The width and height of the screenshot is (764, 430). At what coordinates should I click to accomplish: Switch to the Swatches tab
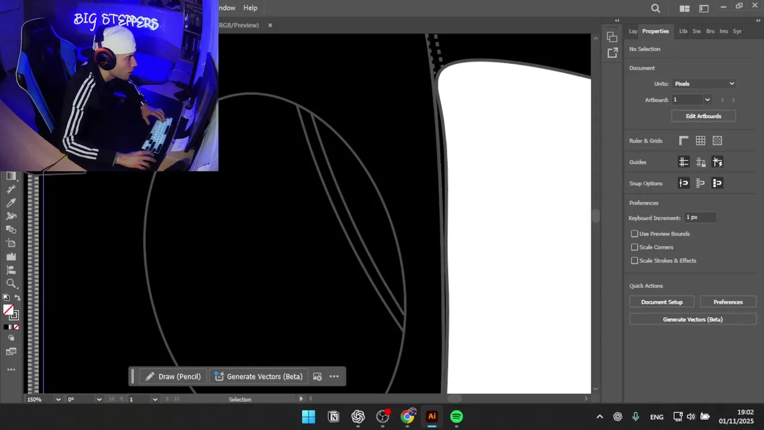697,31
